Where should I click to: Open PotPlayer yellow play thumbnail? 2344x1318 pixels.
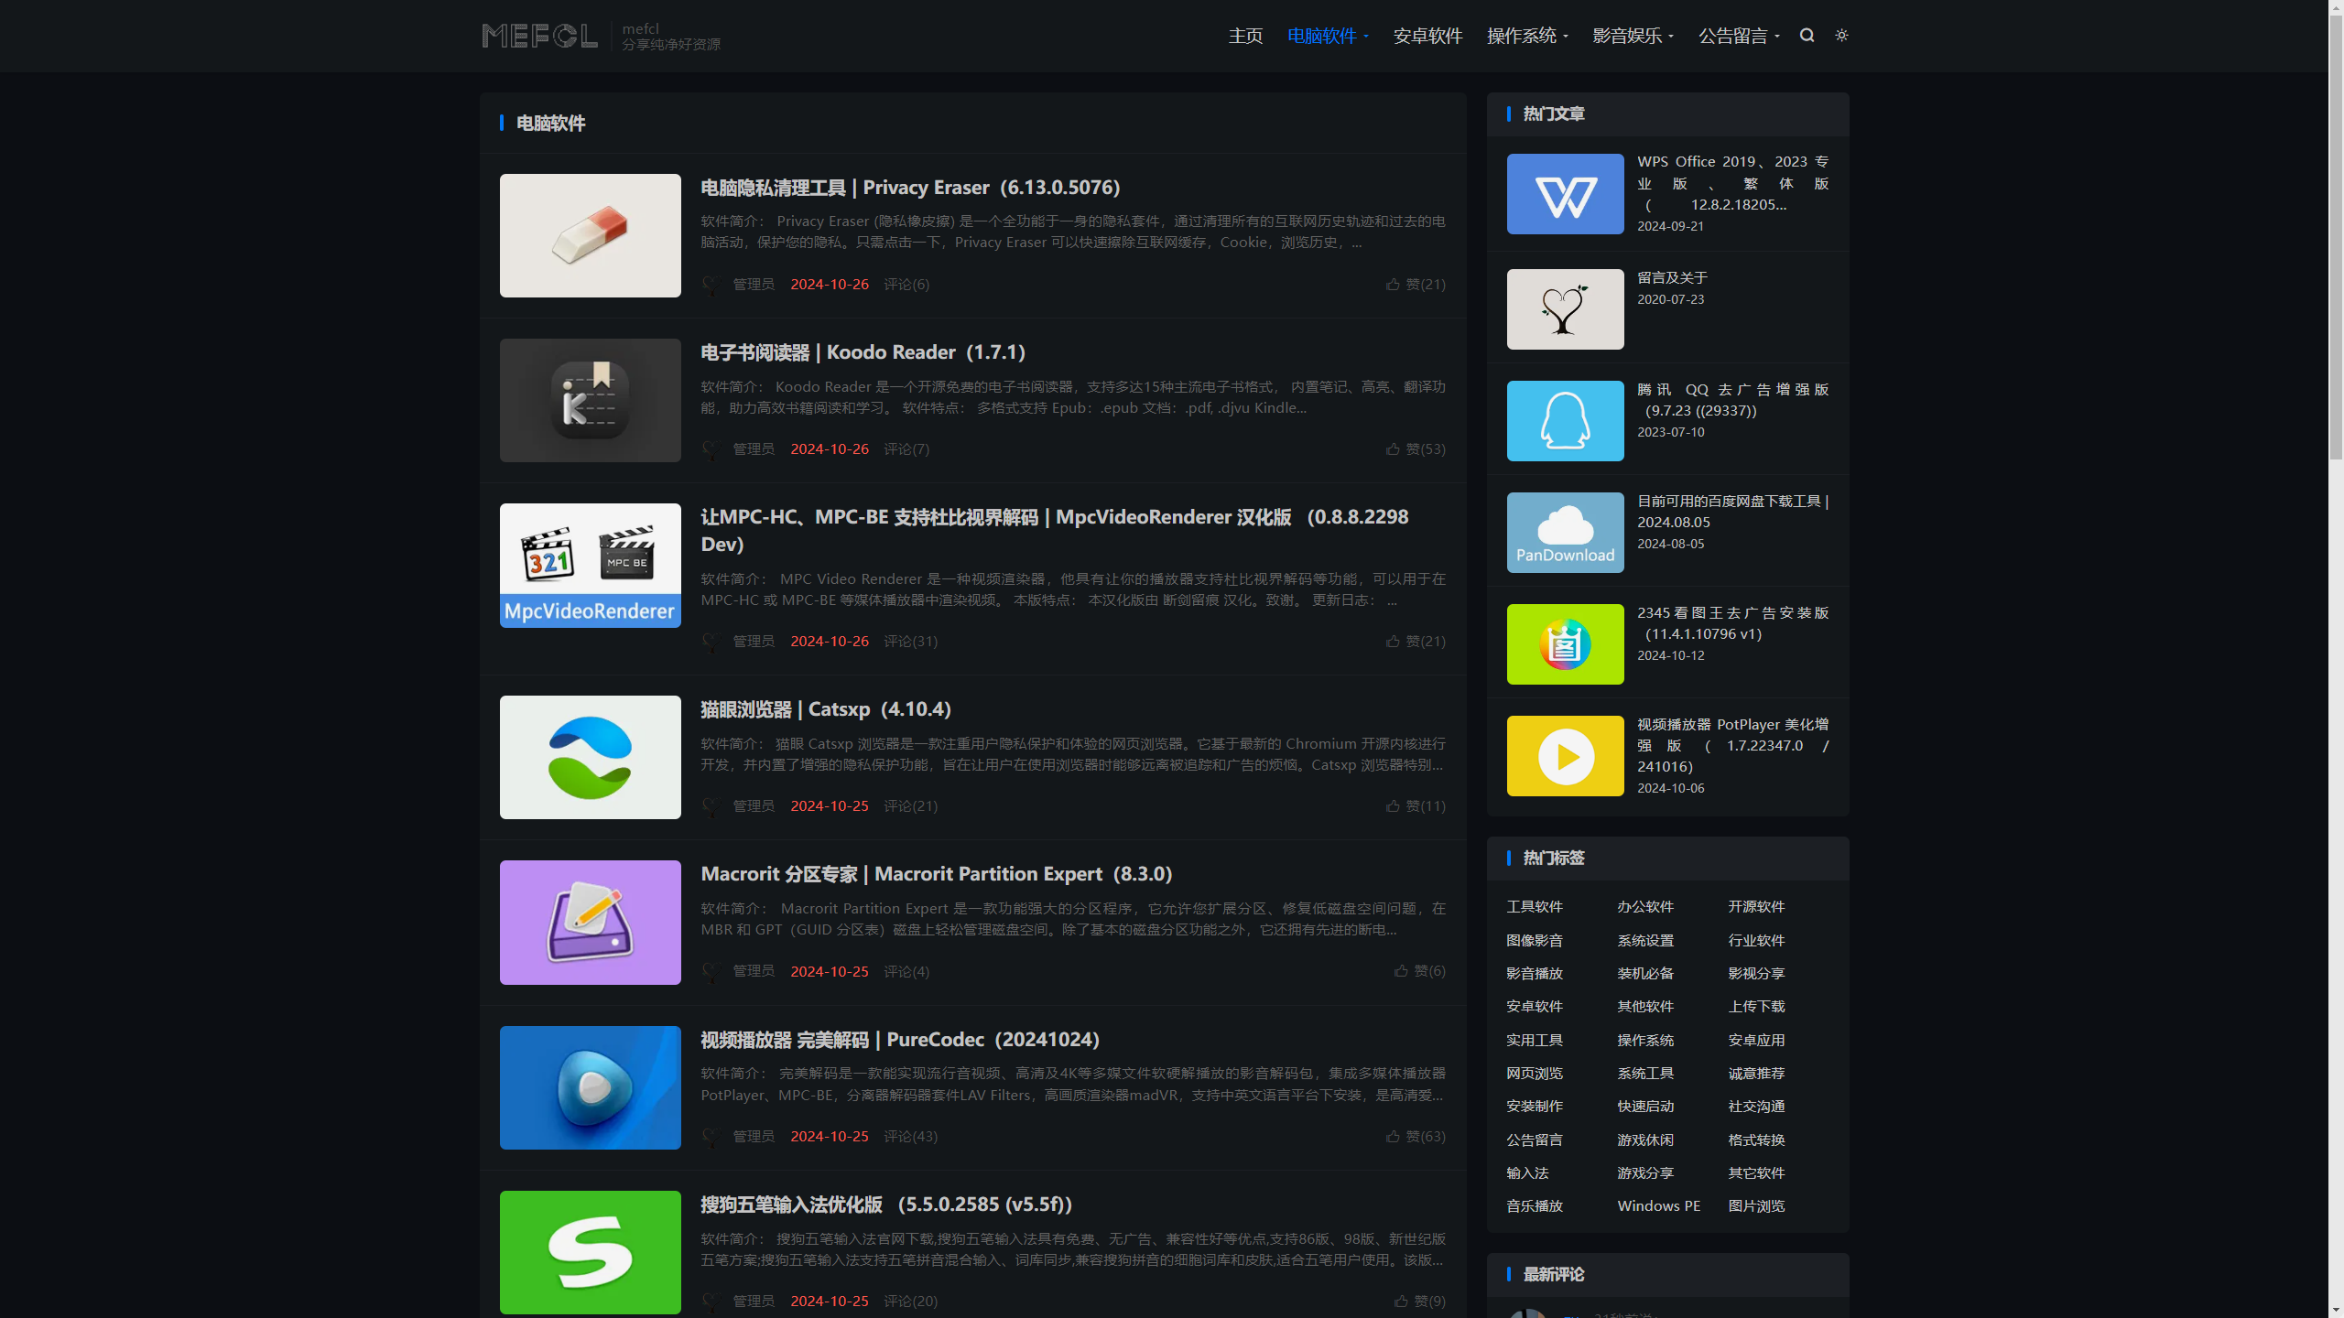pos(1565,756)
